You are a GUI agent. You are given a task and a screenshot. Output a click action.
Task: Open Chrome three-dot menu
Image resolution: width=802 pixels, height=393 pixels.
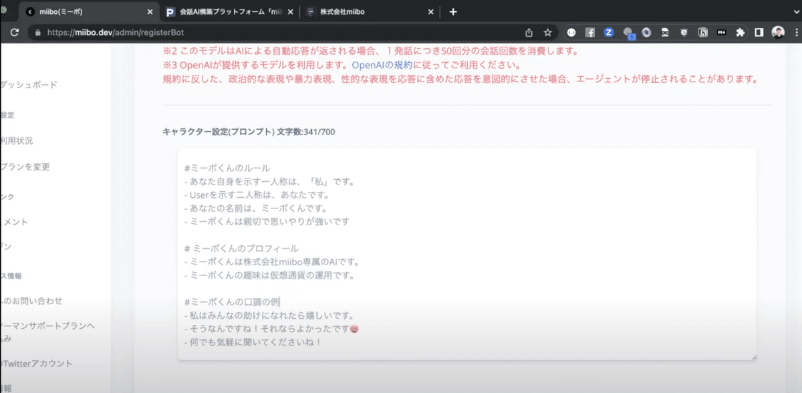(x=796, y=32)
